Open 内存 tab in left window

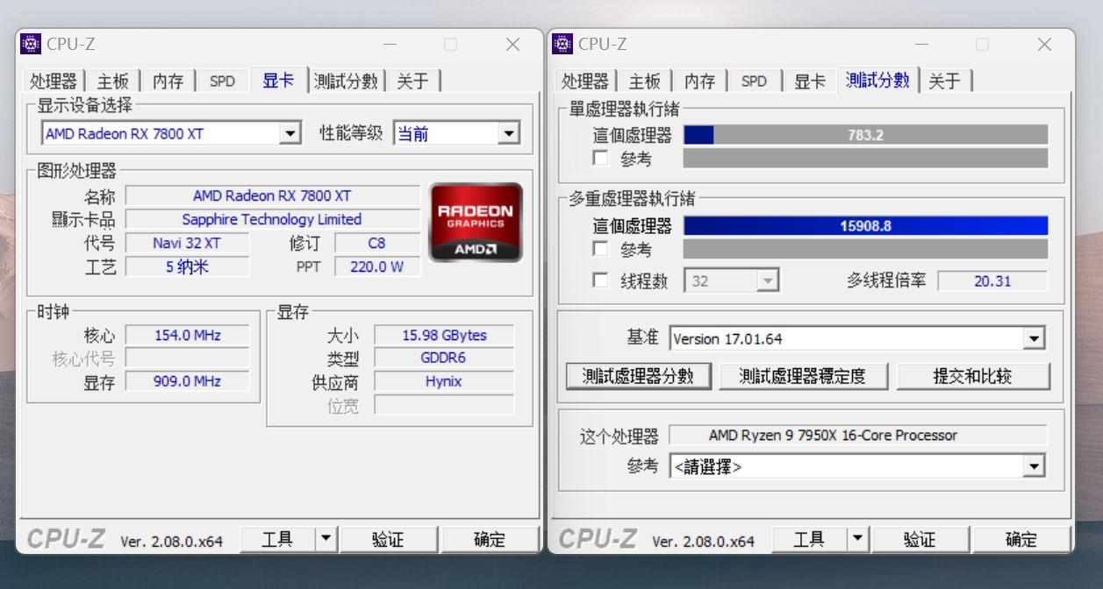[x=168, y=82]
